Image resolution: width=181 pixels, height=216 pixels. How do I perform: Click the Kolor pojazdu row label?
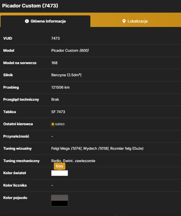(x=15, y=198)
